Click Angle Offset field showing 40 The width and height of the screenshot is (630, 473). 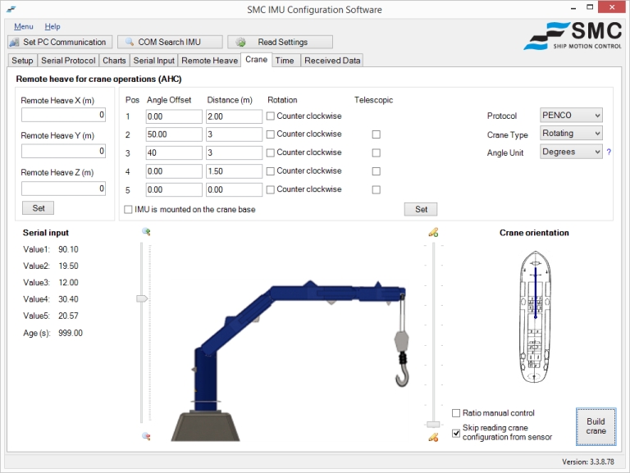click(x=174, y=153)
